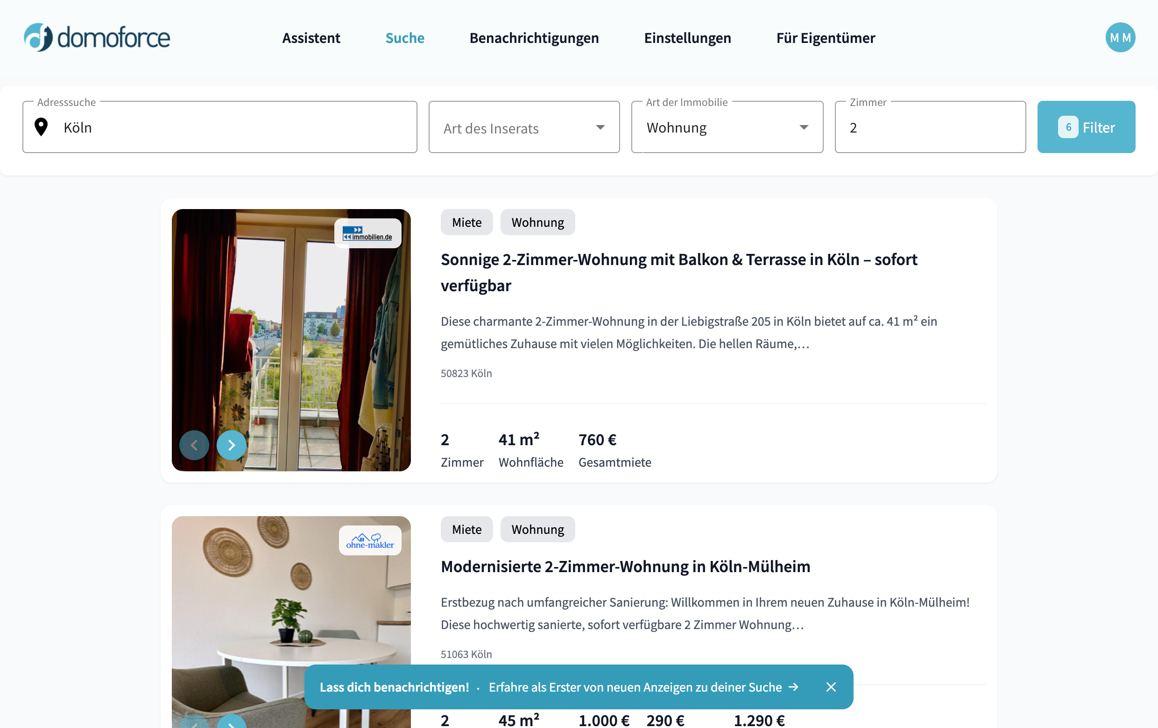This screenshot has width=1158, height=728.
Task: Open the Modernisierte 2-Zimmer-Wohnung in Köln-Mülheim listing
Action: tap(626, 567)
